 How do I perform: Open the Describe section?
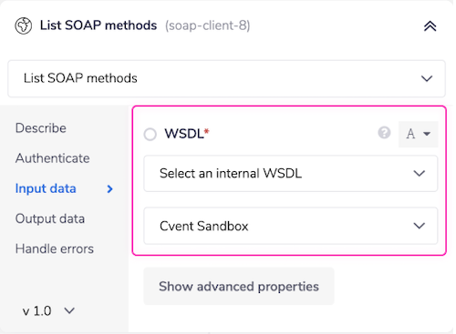41,128
